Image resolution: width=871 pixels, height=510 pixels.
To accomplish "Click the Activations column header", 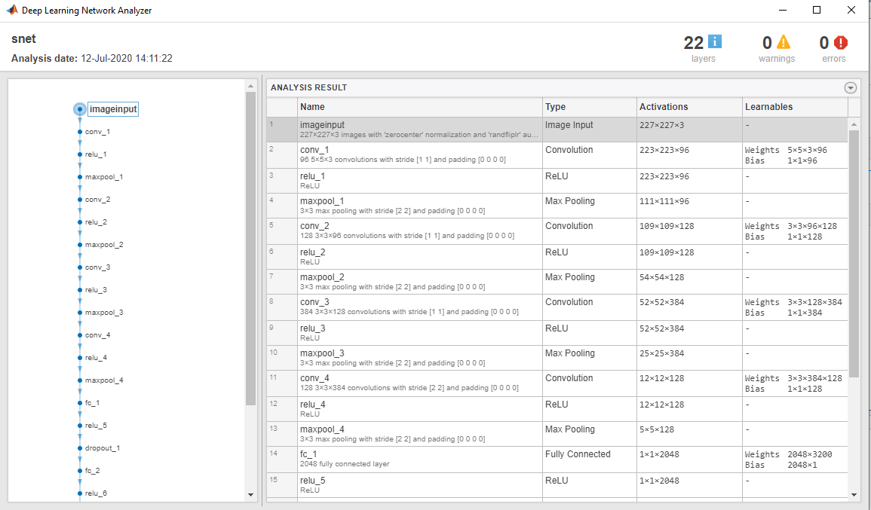I will (x=689, y=106).
